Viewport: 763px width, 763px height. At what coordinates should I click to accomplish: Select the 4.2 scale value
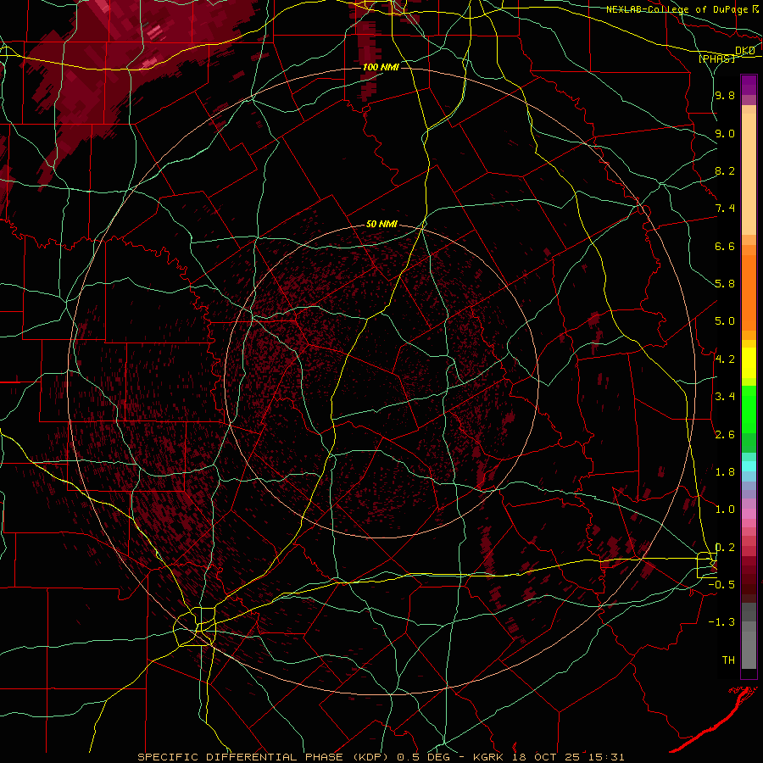coord(725,359)
